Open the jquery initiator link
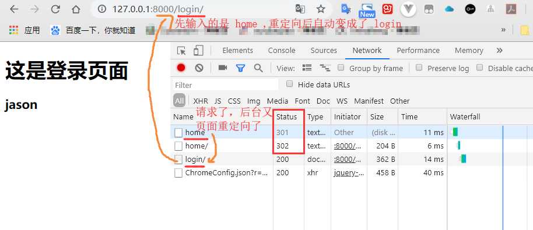The width and height of the screenshot is (533, 230). coord(349,173)
